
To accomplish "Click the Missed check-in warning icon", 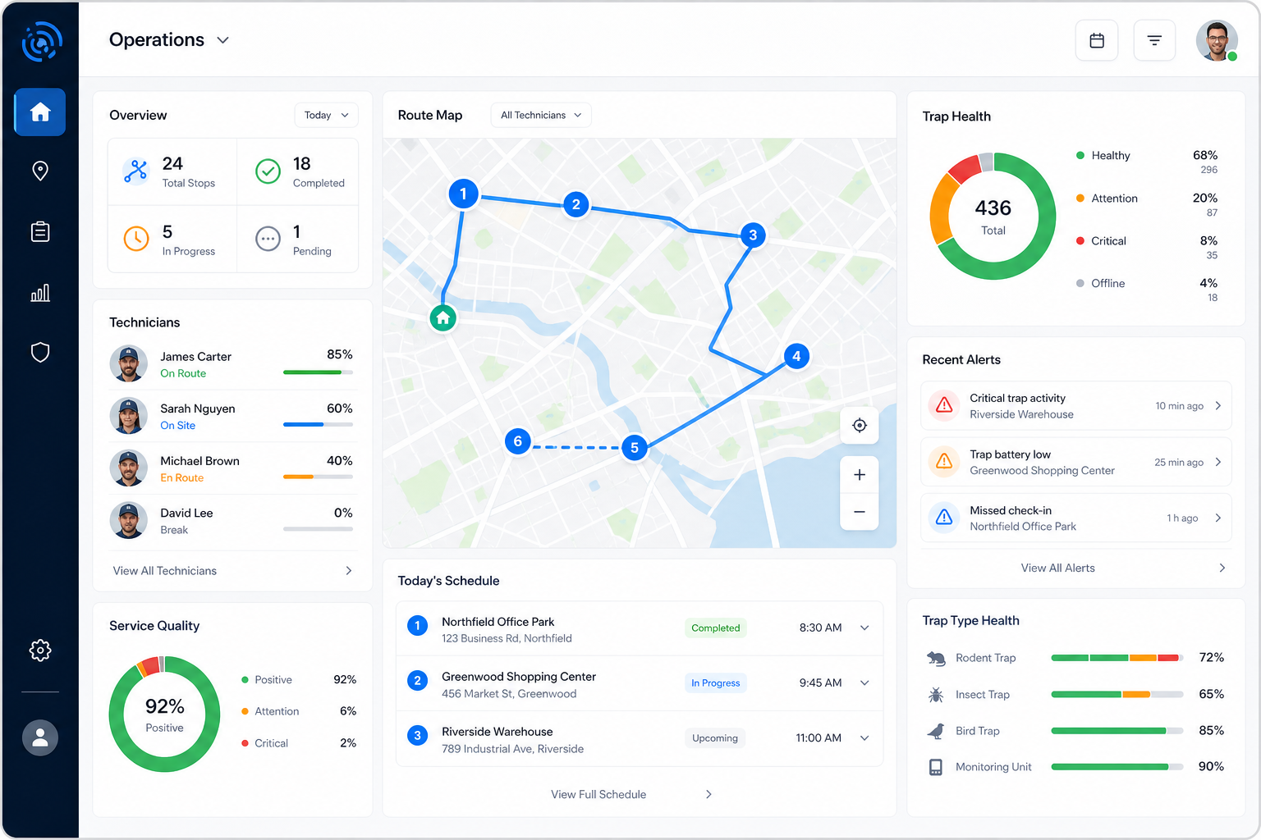I will point(944,518).
